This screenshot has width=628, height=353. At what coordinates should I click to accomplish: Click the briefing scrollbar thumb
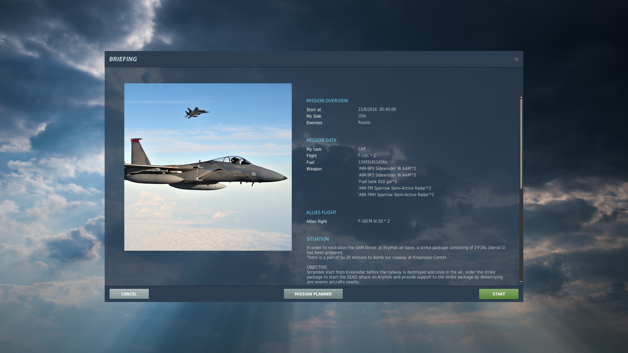[521, 144]
